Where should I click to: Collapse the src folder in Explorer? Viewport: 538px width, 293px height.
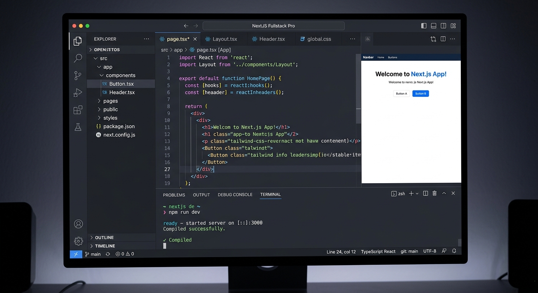[95, 58]
